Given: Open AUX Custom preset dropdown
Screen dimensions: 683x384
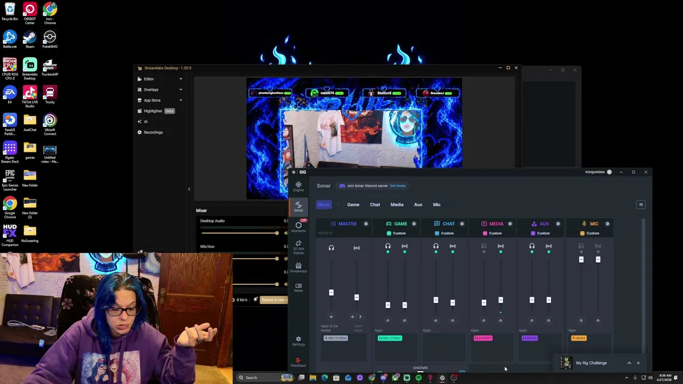Looking at the screenshot, I should tap(540, 234).
